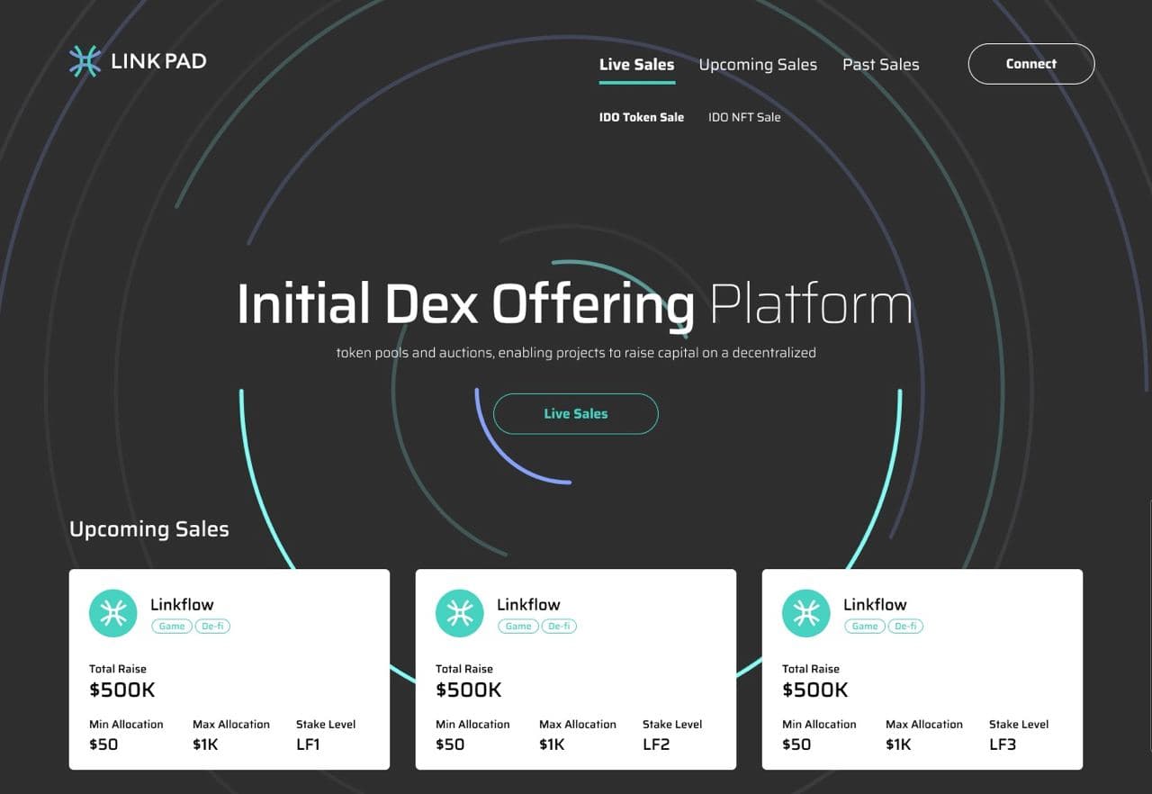Viewport: 1152px width, 794px height.
Task: Click the Linkflow icon on LF1 card
Action: point(112,613)
